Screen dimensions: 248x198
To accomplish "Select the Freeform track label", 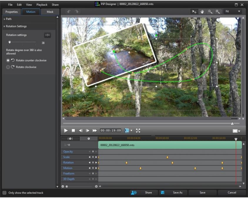I will pyautogui.click(x=69, y=174).
